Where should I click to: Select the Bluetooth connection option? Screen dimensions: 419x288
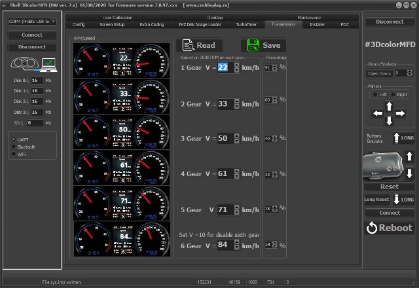(14, 147)
